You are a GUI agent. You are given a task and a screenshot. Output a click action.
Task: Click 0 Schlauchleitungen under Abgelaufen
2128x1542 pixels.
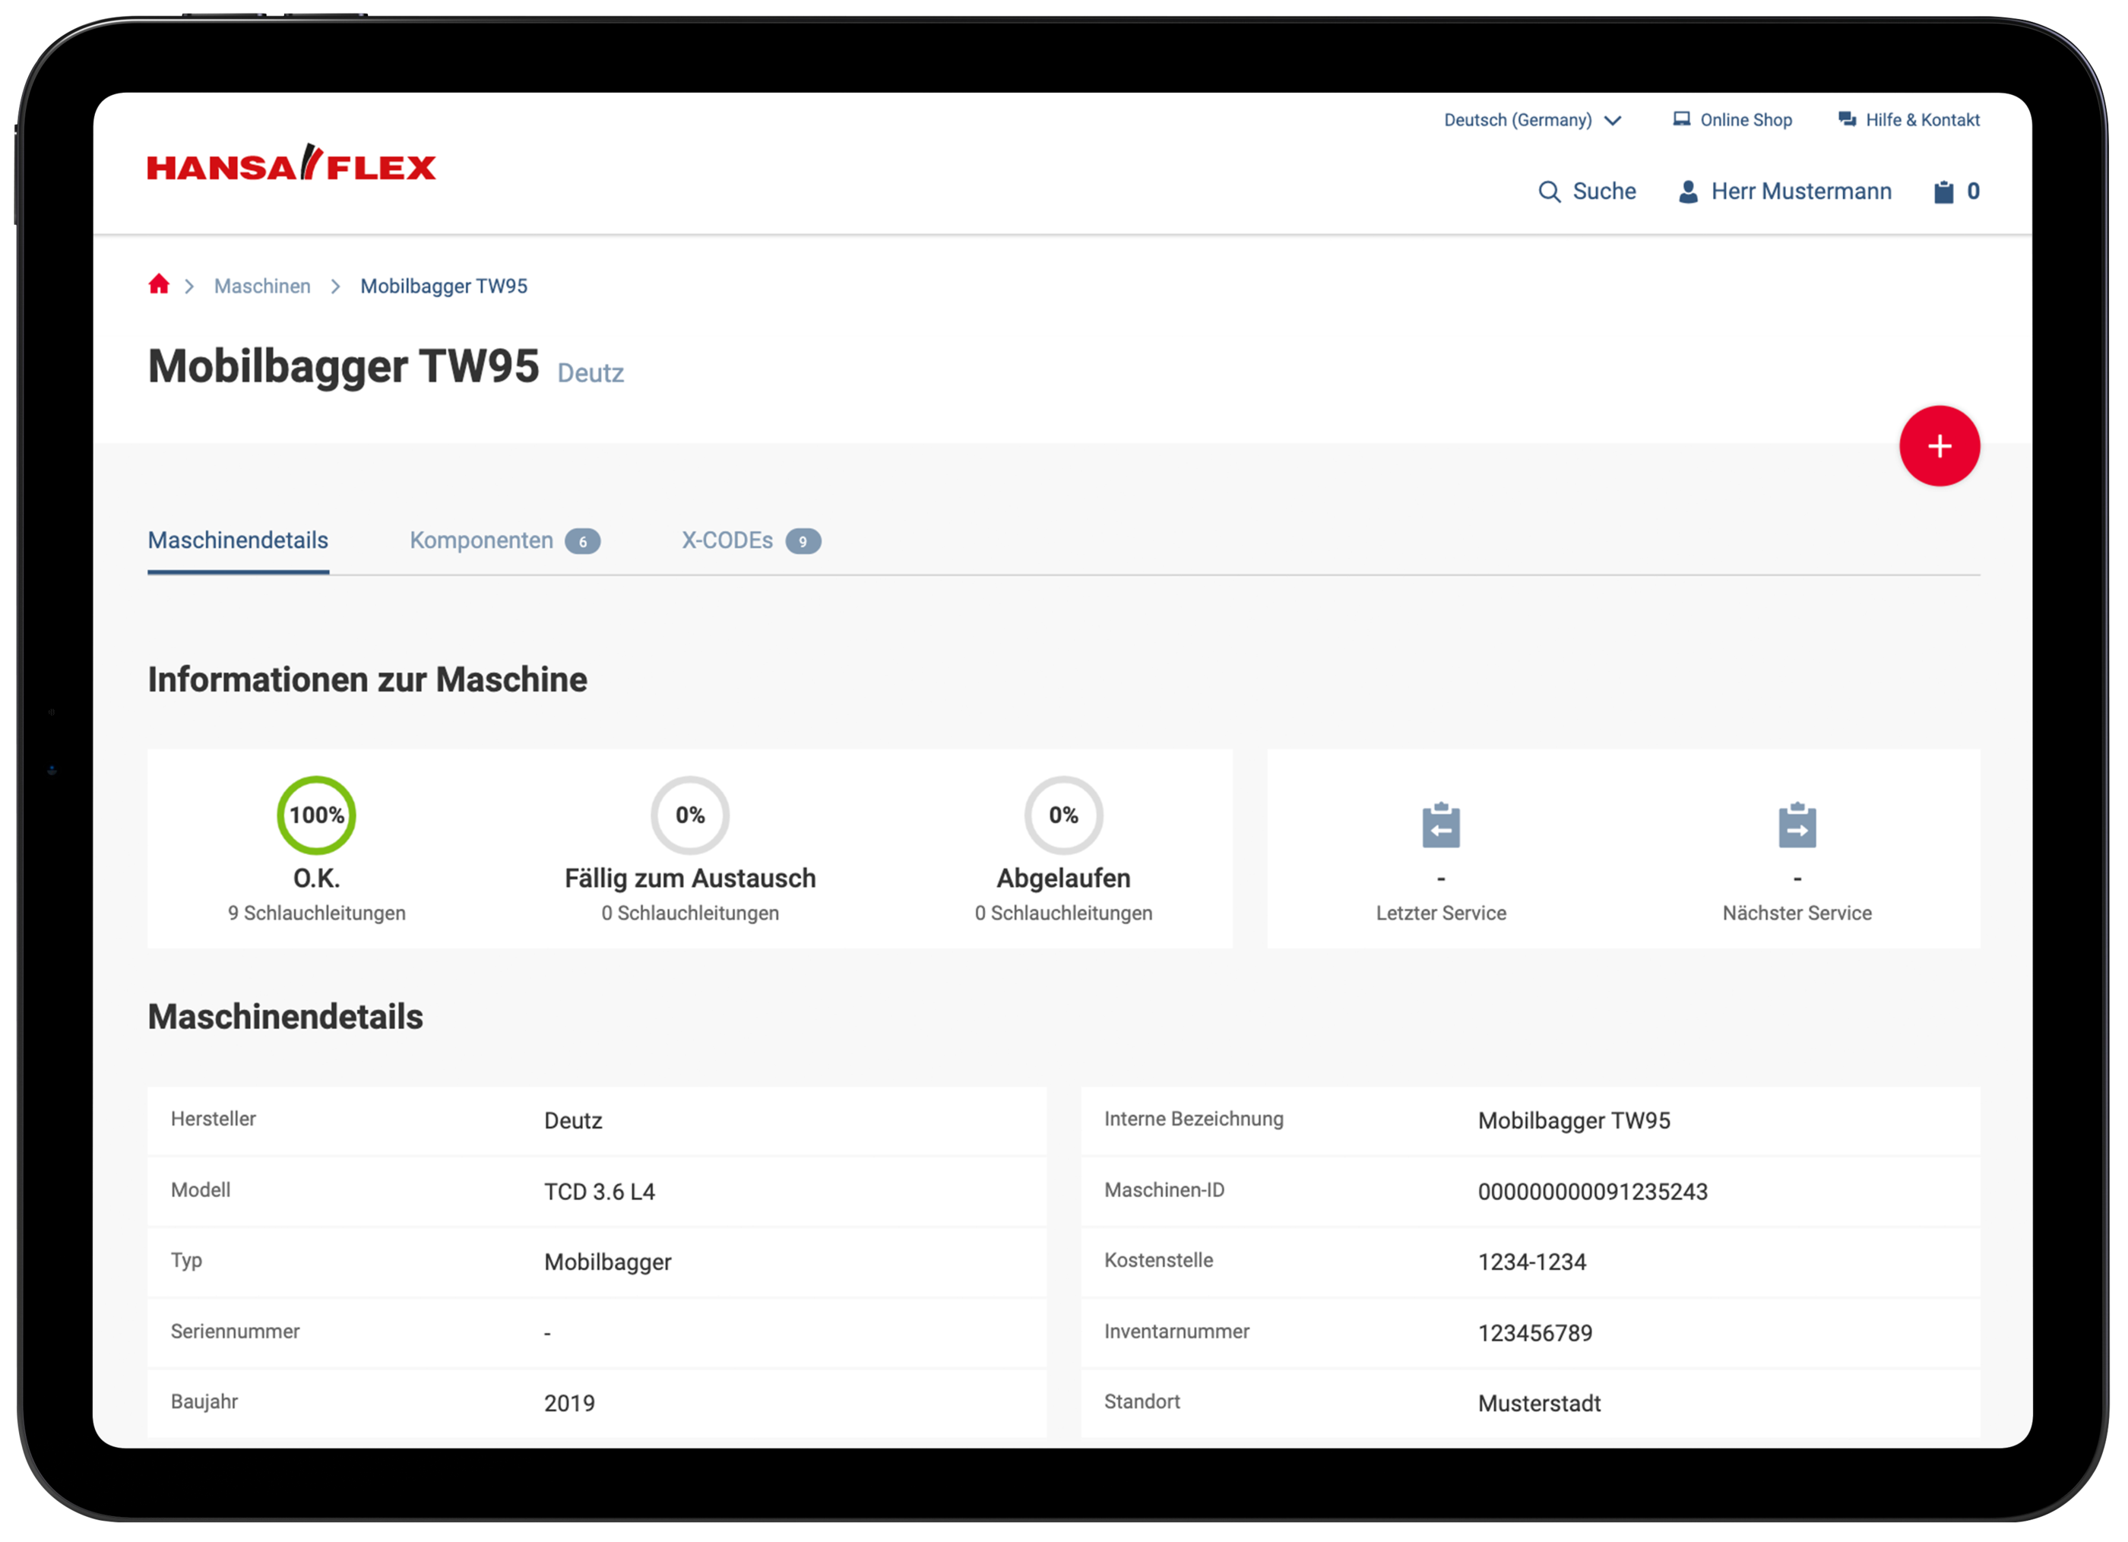1063,913
